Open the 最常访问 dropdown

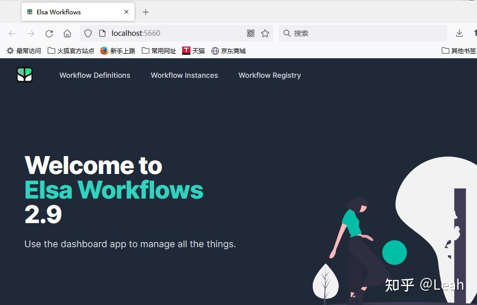(24, 50)
